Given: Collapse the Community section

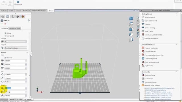Looking at the screenshot, I should coord(177,72).
